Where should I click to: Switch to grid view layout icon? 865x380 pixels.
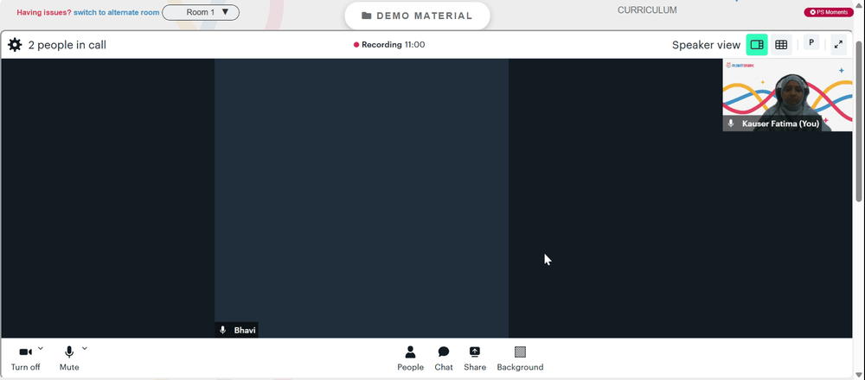(781, 45)
